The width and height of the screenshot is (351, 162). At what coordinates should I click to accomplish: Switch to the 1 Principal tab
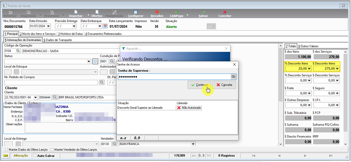11,34
